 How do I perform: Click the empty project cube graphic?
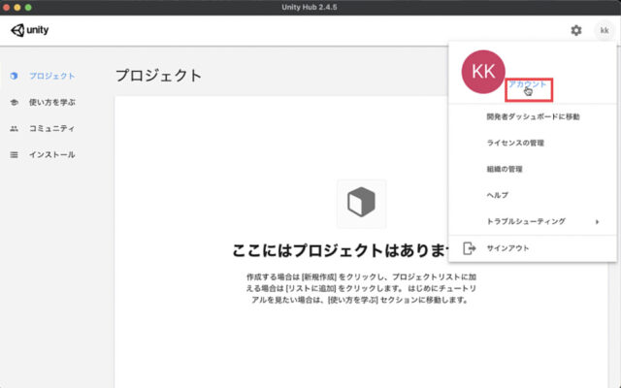[x=361, y=203]
